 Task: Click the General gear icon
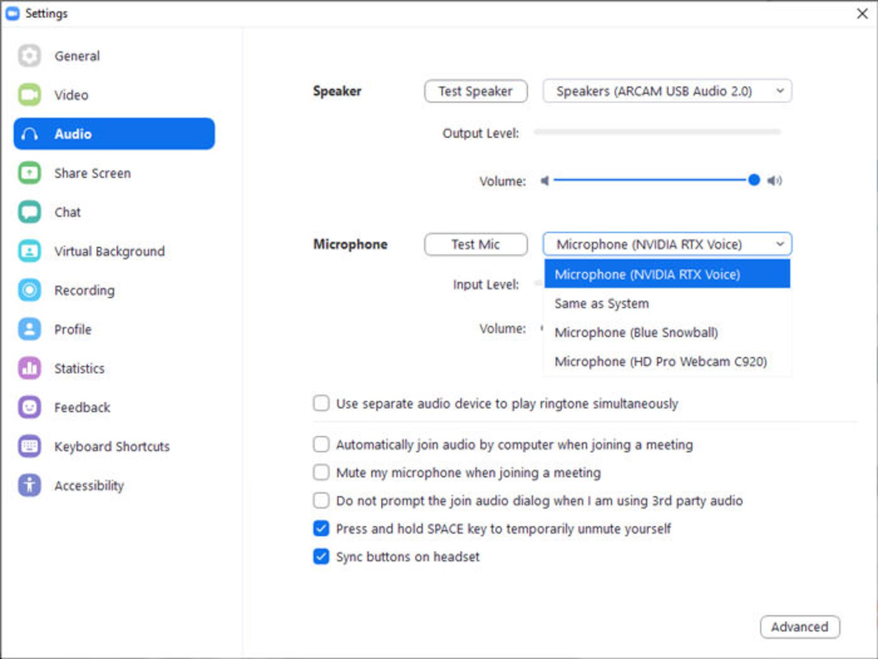pyautogui.click(x=29, y=56)
